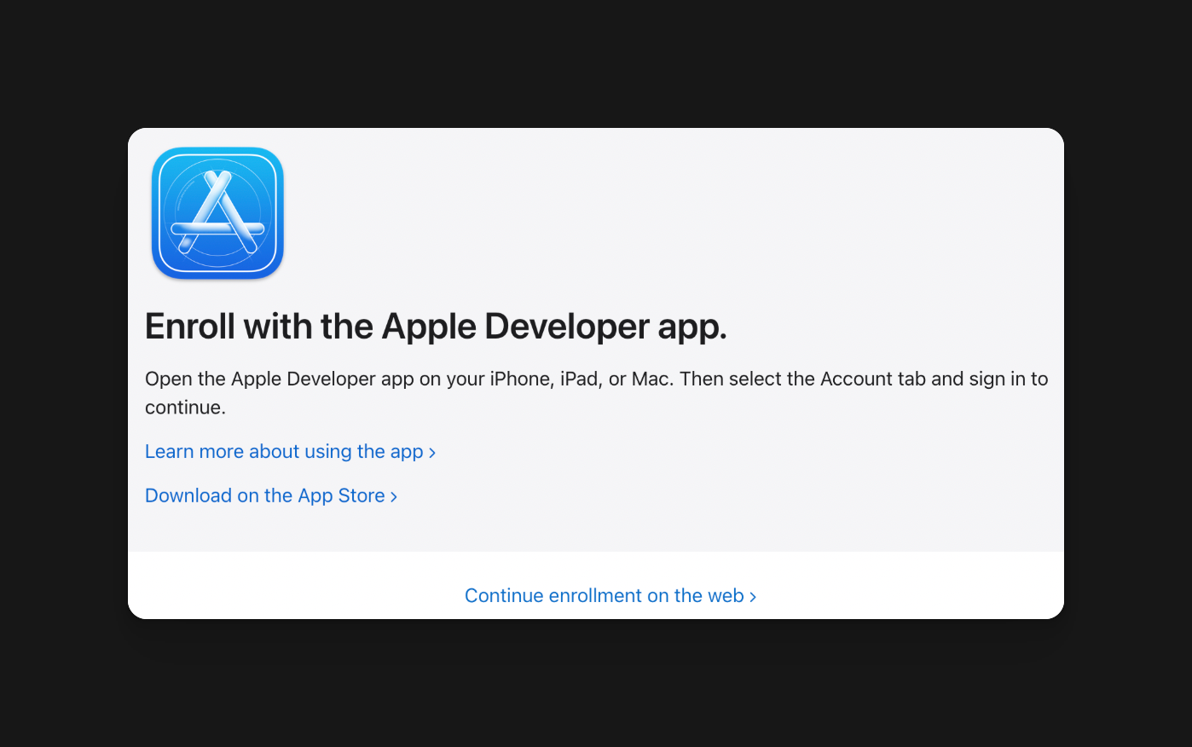Click the stylized "A" in the app logo
Image resolution: width=1192 pixels, height=747 pixels.
[217, 215]
